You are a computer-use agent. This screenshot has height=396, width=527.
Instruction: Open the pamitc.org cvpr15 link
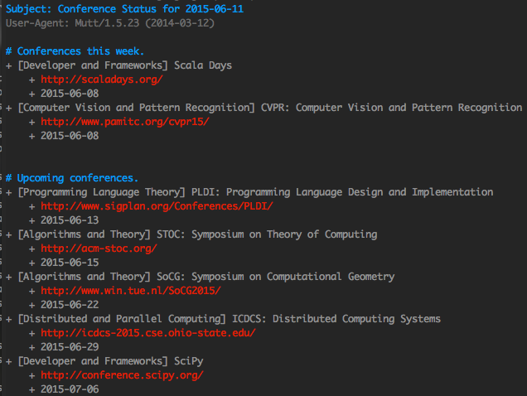pyautogui.click(x=125, y=122)
